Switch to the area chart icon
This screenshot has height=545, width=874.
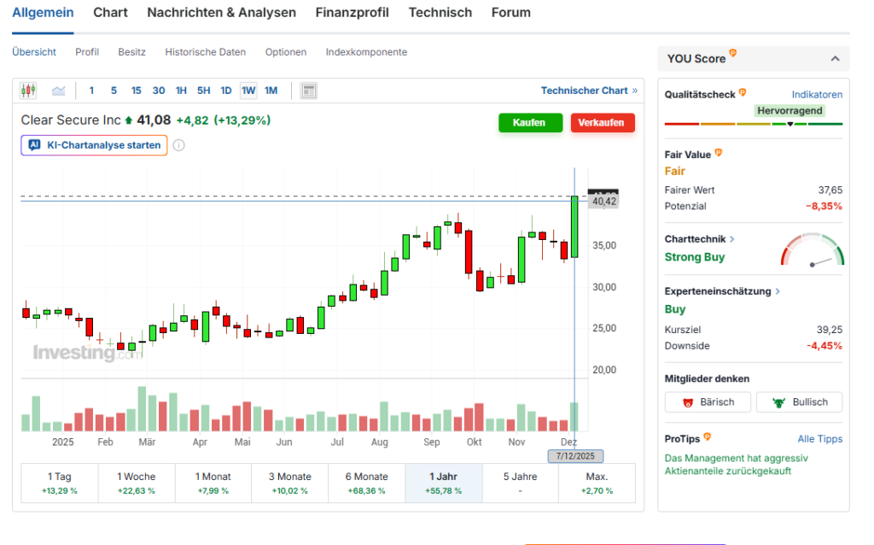(x=58, y=91)
